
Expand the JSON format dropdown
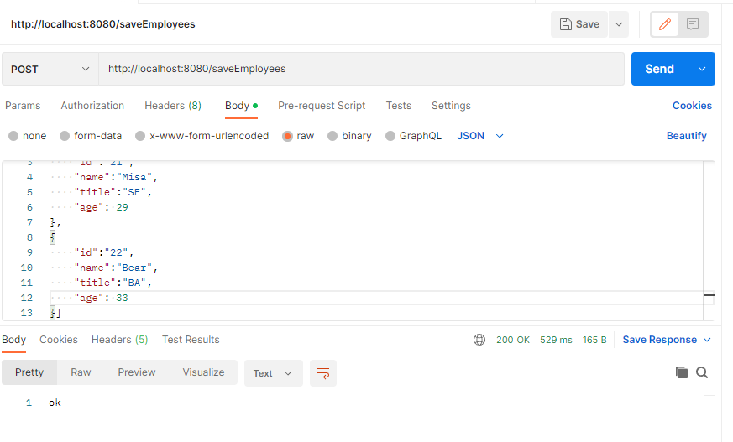click(x=480, y=136)
